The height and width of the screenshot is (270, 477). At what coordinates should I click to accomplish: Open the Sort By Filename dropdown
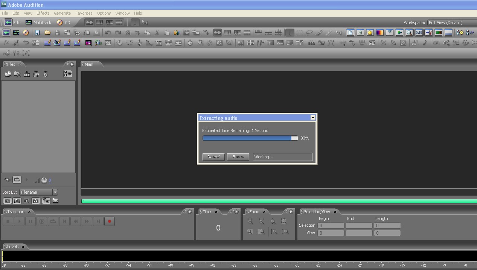[x=38, y=192]
